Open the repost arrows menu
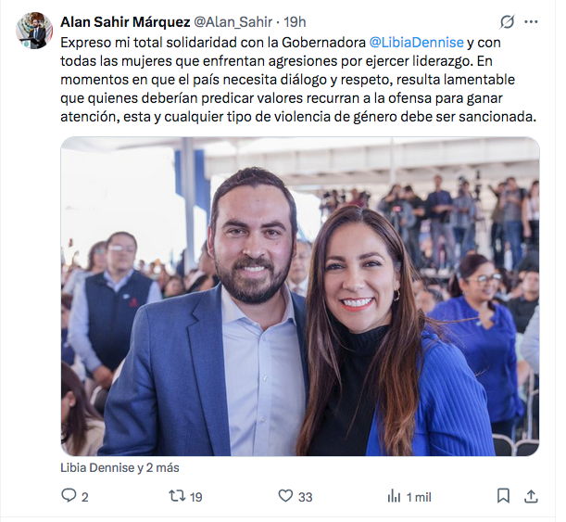The image size is (566, 522). tap(177, 496)
